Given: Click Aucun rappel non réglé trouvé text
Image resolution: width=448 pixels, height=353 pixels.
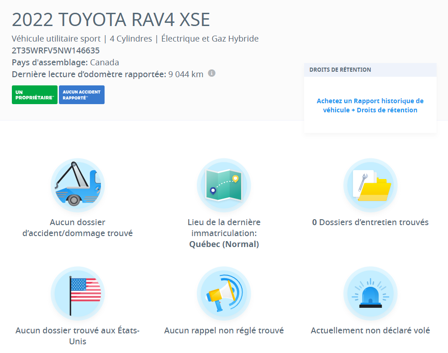Looking at the screenshot, I should pos(224,331).
